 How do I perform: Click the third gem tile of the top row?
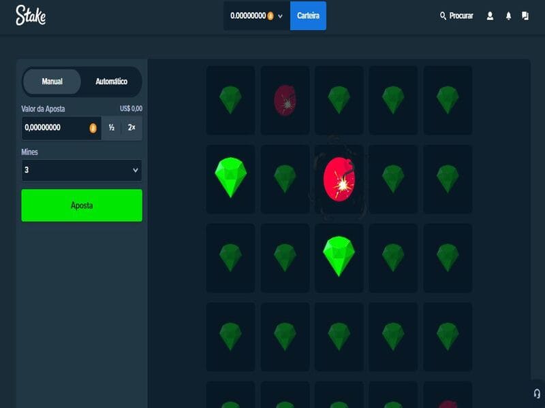coord(339,100)
